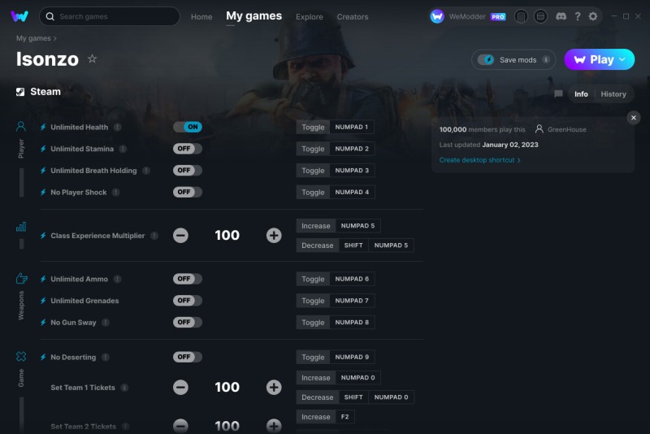Viewport: 650px width, 434px height.
Task: Click the My games breadcrumb link
Action: pyautogui.click(x=33, y=38)
